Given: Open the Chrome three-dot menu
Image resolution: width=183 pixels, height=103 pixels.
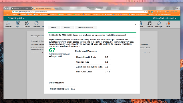Looking at the screenshot, I should click(x=179, y=12).
